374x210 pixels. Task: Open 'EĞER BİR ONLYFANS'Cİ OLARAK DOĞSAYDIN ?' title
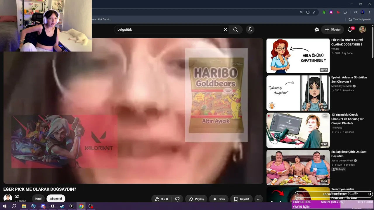tap(347, 42)
